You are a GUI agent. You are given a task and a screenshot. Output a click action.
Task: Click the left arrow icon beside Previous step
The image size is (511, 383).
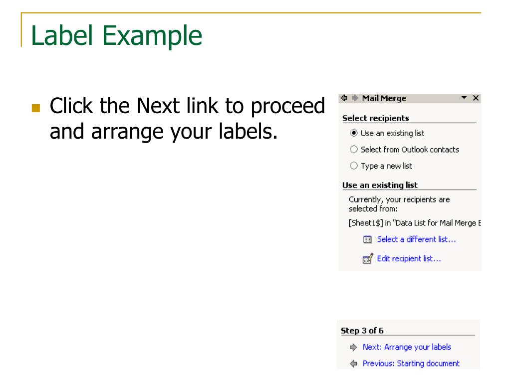click(x=353, y=364)
